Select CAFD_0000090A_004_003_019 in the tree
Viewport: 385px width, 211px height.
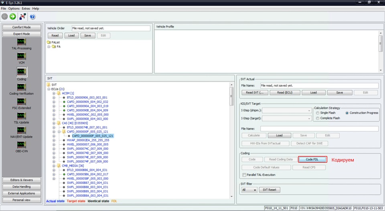pos(87,106)
